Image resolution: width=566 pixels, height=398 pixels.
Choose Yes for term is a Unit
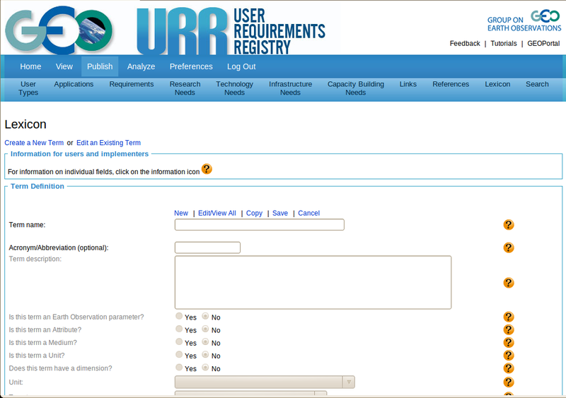[180, 355]
